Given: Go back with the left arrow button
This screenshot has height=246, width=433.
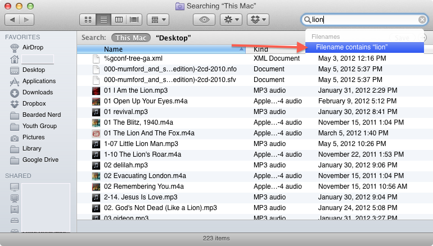Looking at the screenshot, I should pos(12,20).
